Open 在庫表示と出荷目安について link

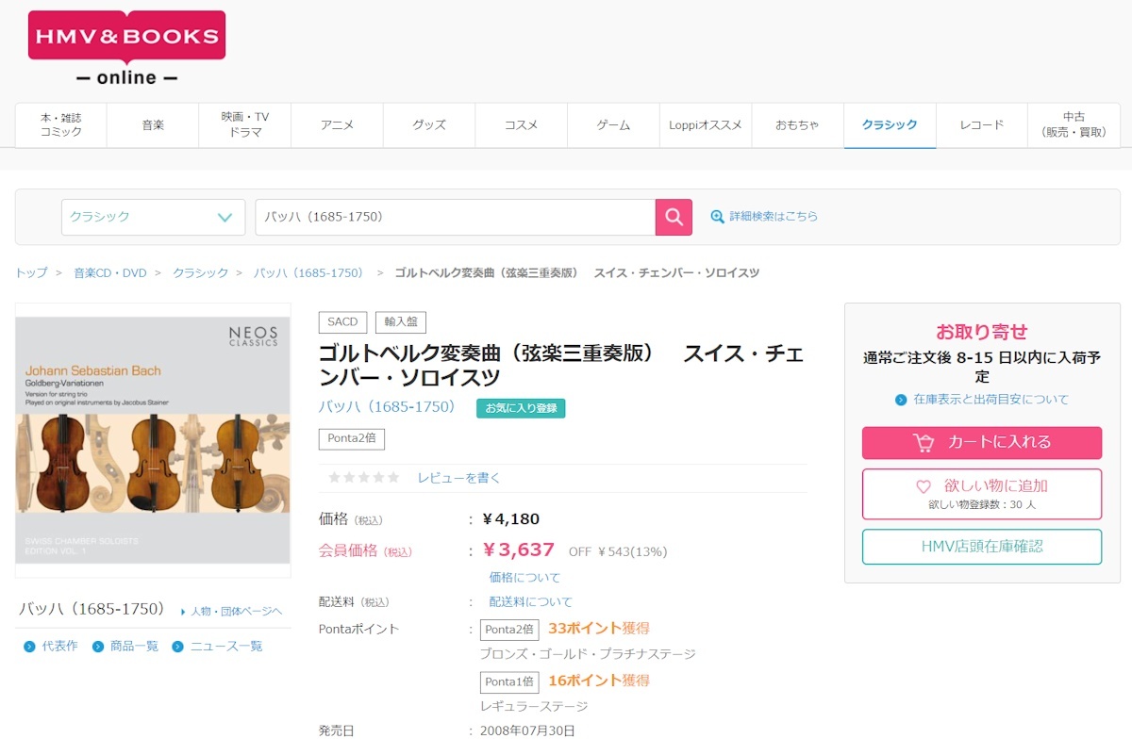click(x=991, y=400)
